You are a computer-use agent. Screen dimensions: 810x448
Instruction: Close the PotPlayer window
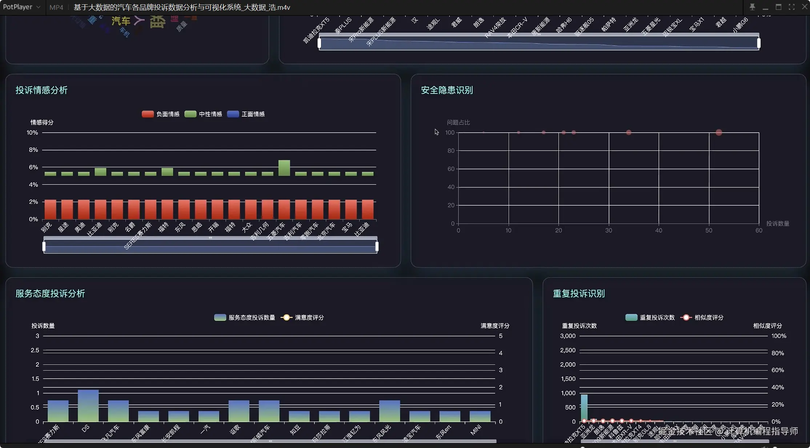pos(805,7)
